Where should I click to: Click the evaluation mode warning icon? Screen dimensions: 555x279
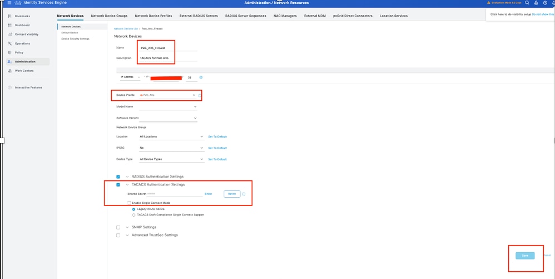tap(489, 2)
